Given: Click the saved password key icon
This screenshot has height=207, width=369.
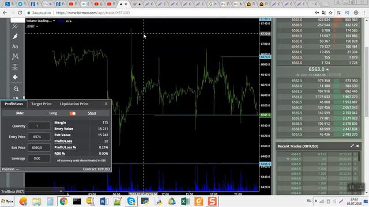Looking at the screenshot, I should point(317,13).
